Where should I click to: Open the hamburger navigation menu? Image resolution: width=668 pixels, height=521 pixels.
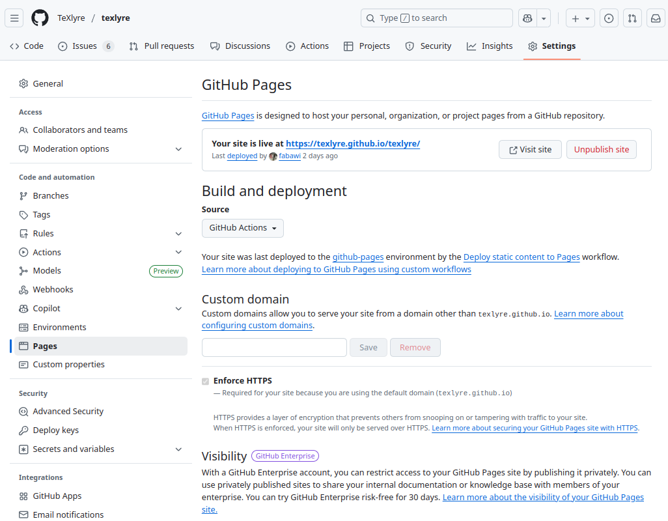(14, 18)
